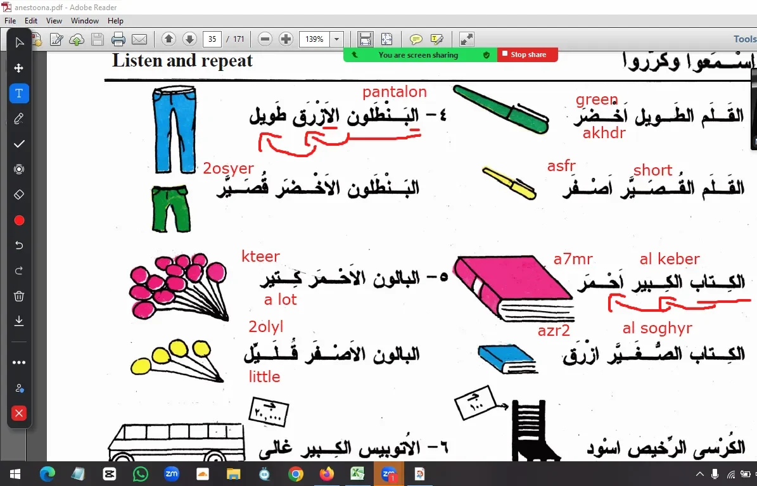The width and height of the screenshot is (757, 486).
Task: Open the 139% zoom level dropdown
Action: tap(336, 39)
